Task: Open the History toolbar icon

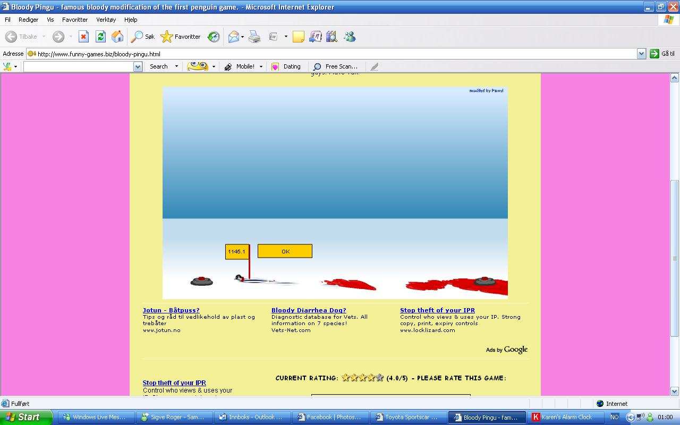Action: (x=214, y=37)
